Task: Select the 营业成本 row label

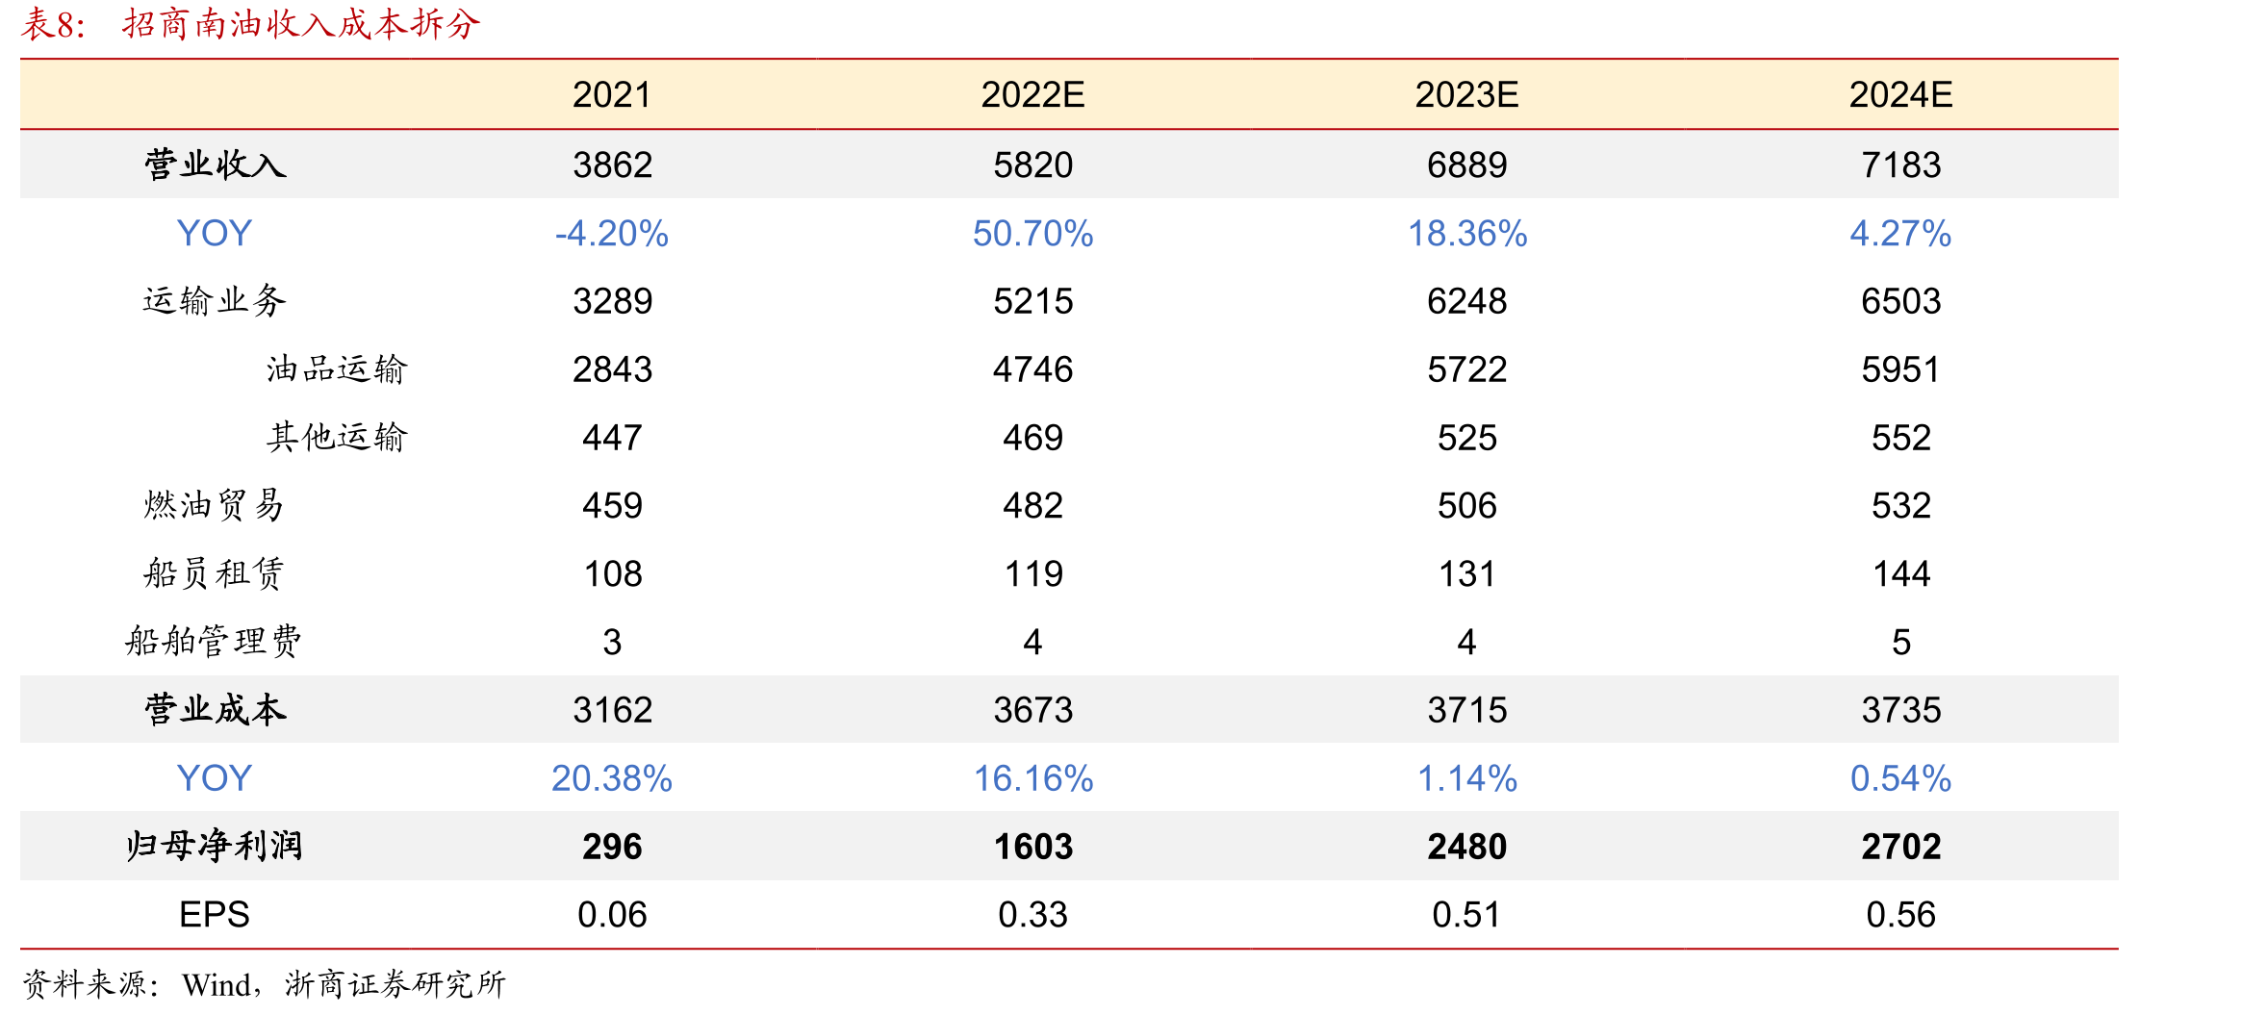Action: (215, 710)
